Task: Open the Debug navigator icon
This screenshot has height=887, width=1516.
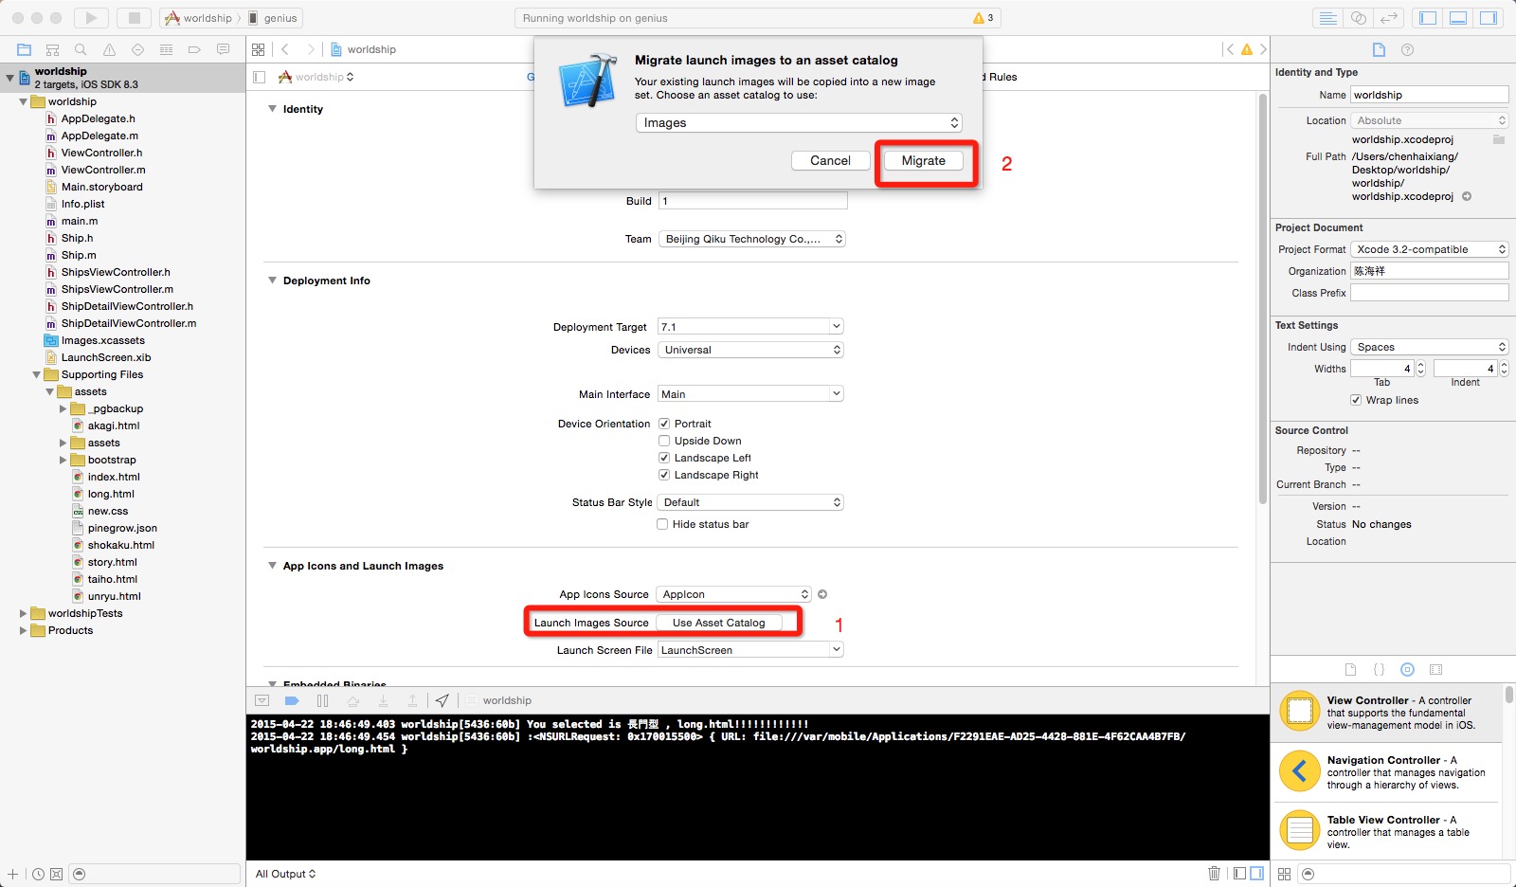Action: 166,49
